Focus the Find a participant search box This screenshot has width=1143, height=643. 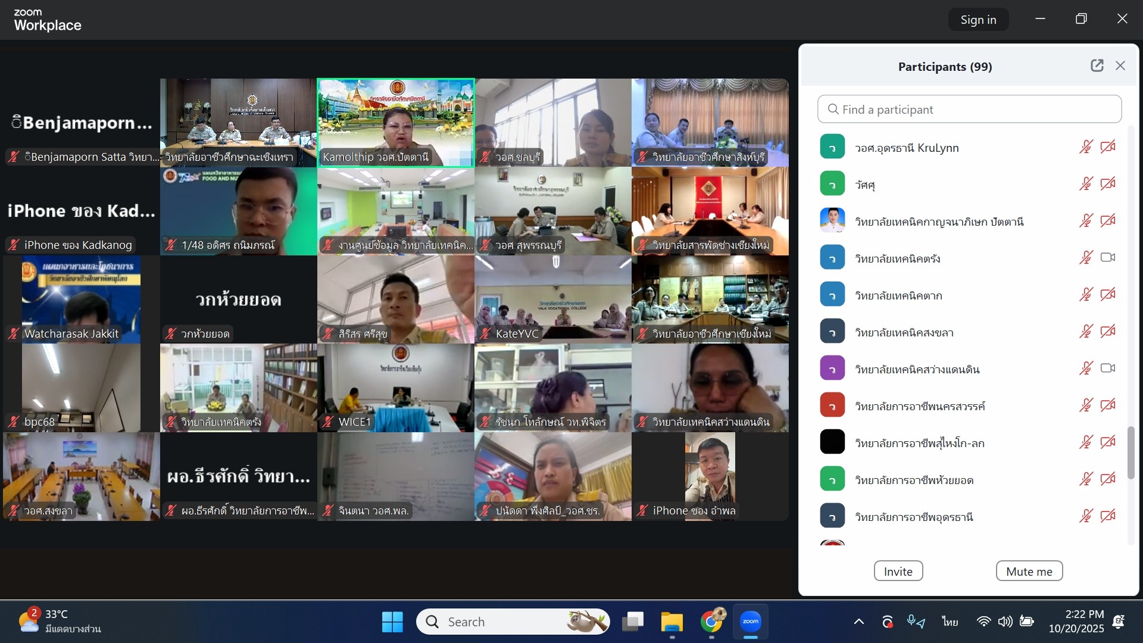pyautogui.click(x=969, y=110)
